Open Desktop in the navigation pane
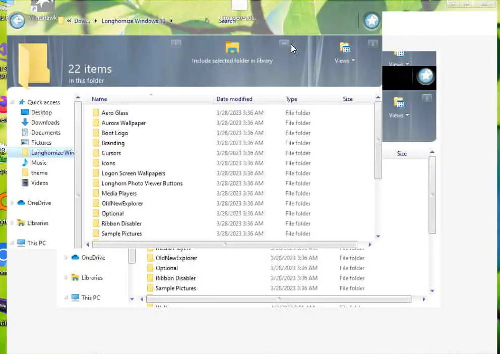 pyautogui.click(x=41, y=112)
